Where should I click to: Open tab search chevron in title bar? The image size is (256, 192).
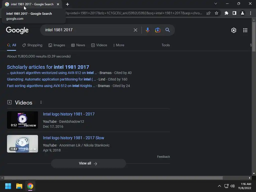(216, 3)
